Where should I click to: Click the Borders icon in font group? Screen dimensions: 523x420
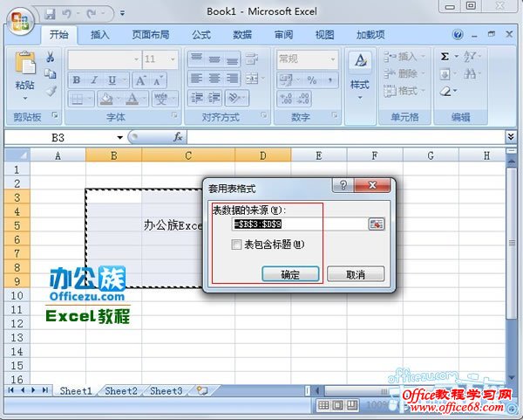(x=77, y=99)
